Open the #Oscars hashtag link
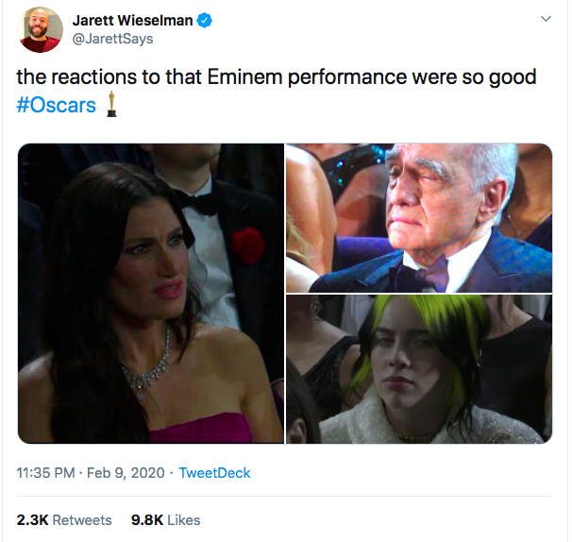 (x=57, y=104)
